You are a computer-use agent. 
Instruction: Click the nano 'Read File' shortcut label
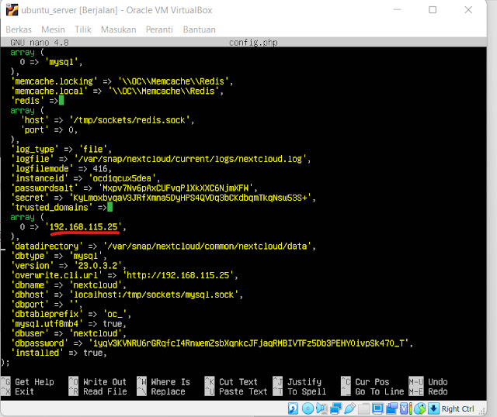(105, 391)
